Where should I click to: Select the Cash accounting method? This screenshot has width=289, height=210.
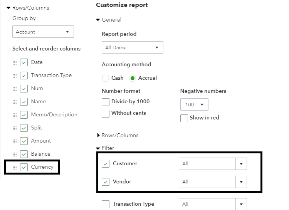(106, 78)
